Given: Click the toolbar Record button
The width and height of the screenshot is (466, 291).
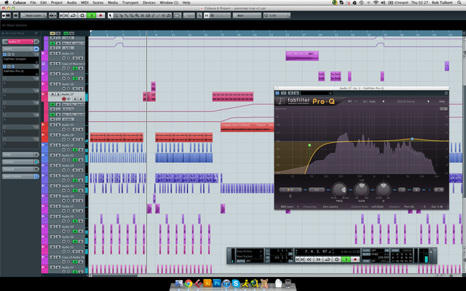Looking at the screenshot, I should pos(100,16).
